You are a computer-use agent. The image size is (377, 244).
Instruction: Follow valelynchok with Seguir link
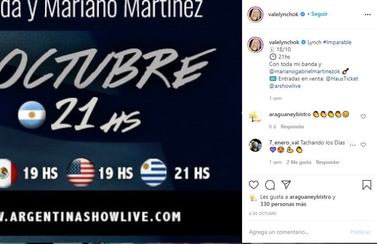[x=319, y=14]
